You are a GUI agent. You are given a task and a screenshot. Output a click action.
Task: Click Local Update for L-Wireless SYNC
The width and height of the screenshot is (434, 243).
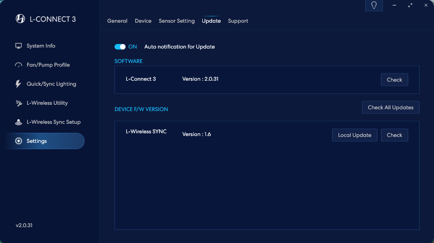pos(354,135)
